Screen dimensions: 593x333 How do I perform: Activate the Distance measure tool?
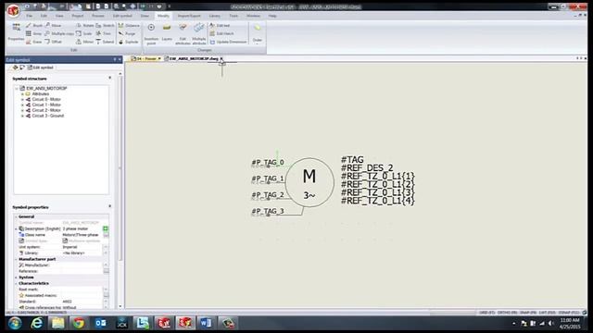pos(129,25)
